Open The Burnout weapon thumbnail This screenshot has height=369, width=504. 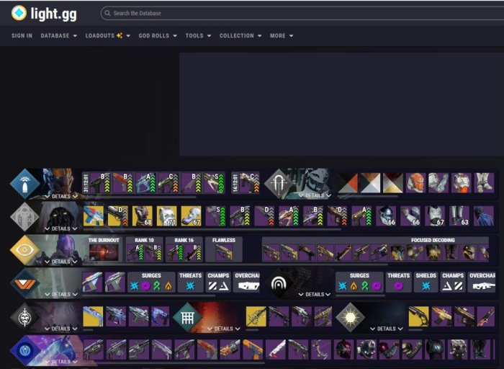[103, 252]
